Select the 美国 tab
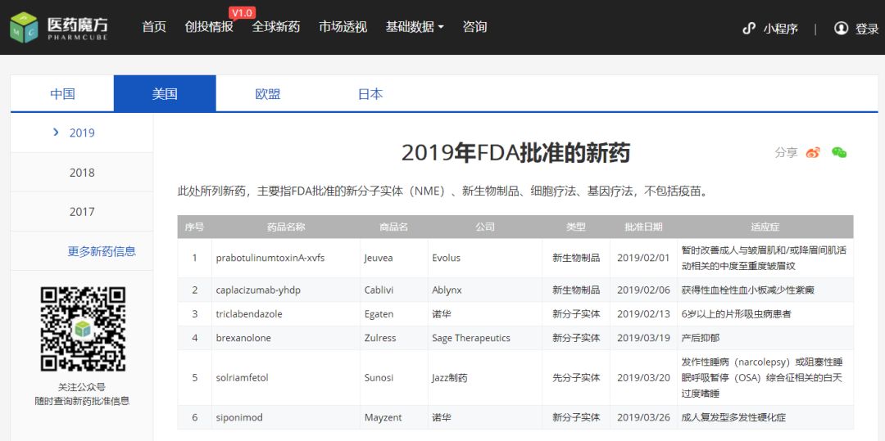 [x=165, y=93]
